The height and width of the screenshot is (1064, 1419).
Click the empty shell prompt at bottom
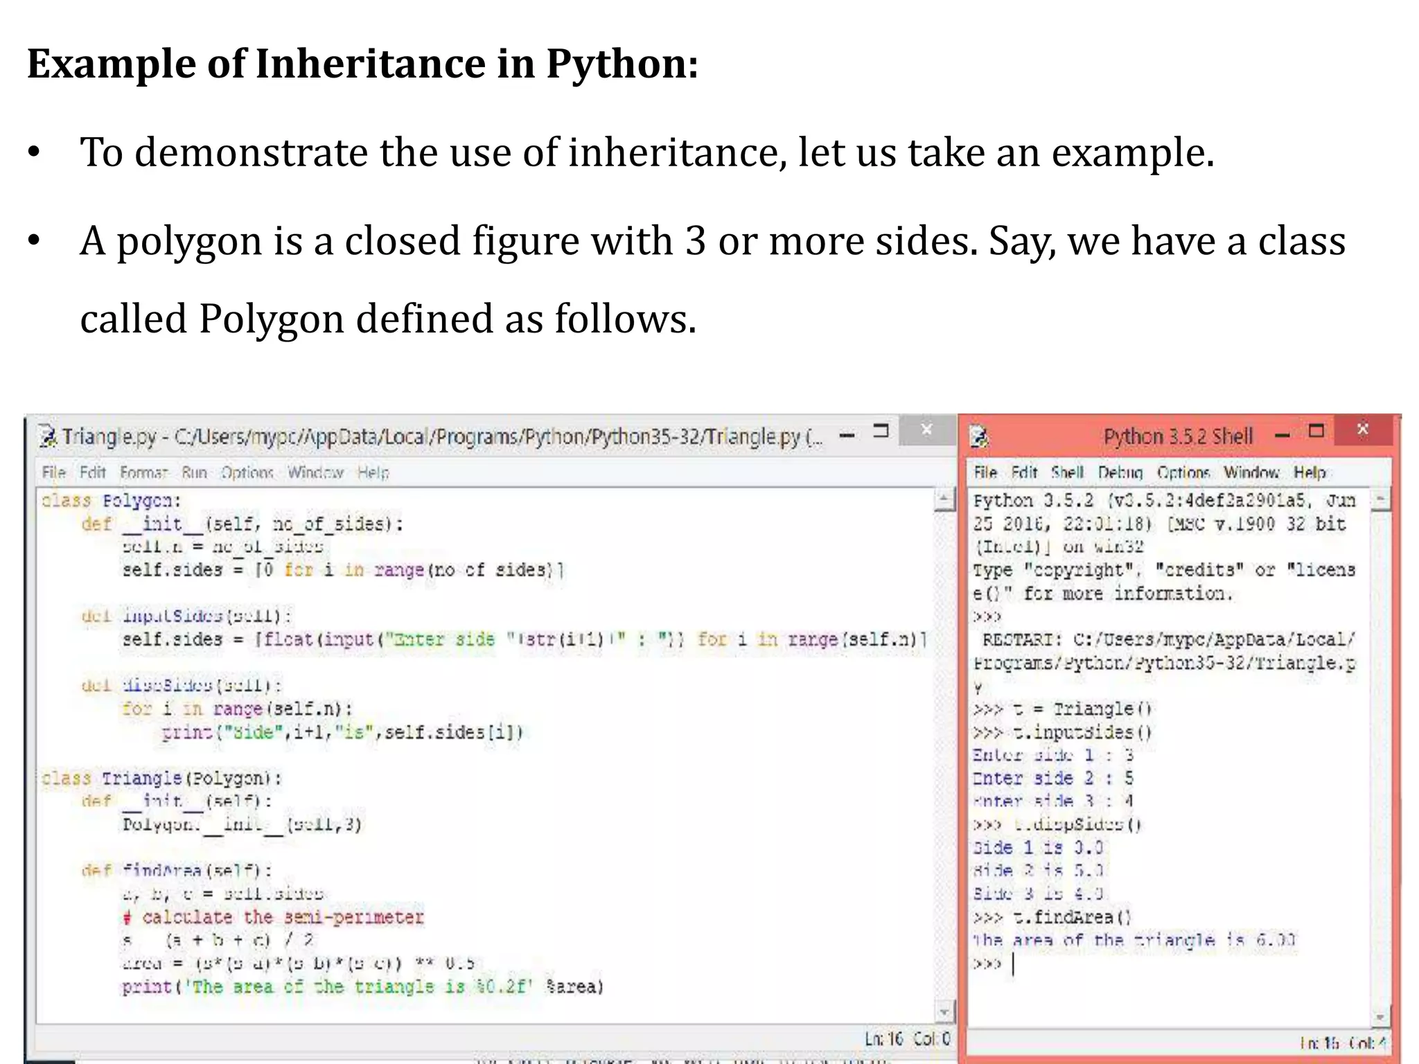(994, 964)
